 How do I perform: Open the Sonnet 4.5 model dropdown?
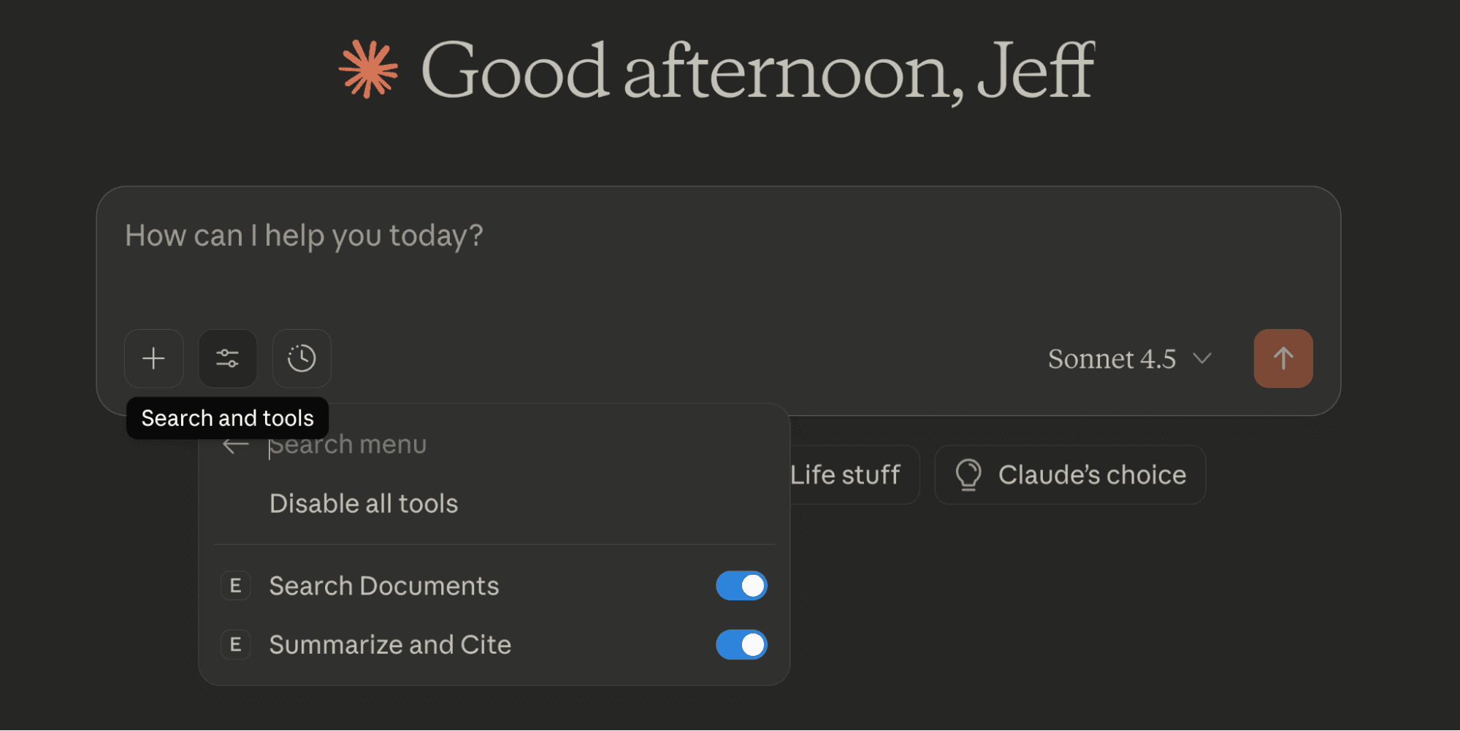click(1111, 358)
